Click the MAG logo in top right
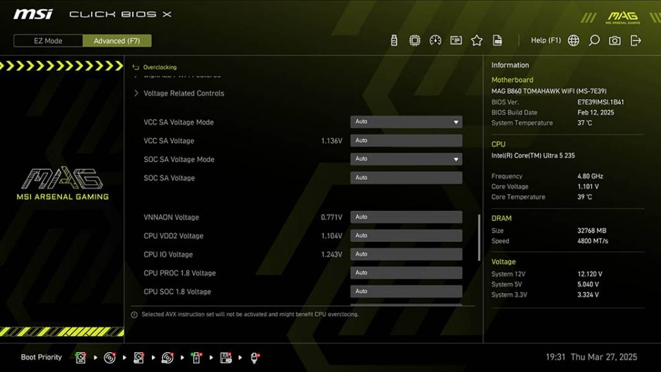Image resolution: width=661 pixels, height=372 pixels. pyautogui.click(x=623, y=18)
